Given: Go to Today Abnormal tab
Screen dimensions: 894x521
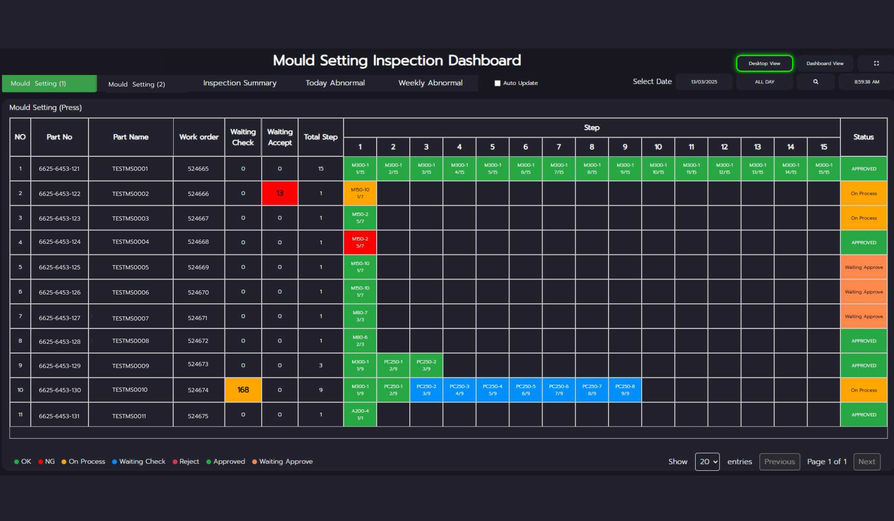Looking at the screenshot, I should click(x=335, y=83).
